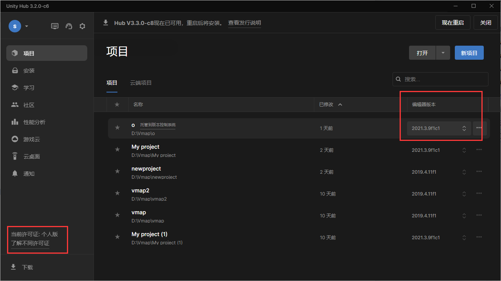Open more options for My project (1)

(x=479, y=237)
